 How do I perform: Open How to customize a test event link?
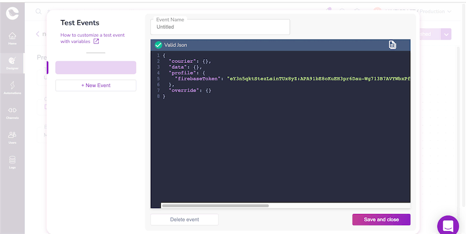[92, 35]
